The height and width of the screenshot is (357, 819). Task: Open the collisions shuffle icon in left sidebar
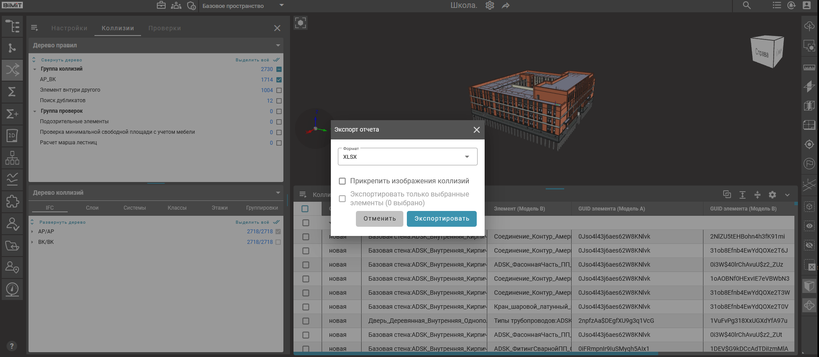click(x=12, y=70)
